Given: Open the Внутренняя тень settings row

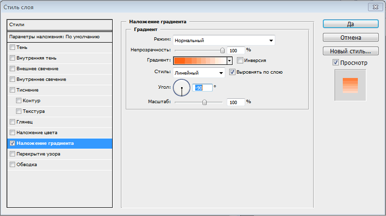Looking at the screenshot, I should click(60, 58).
